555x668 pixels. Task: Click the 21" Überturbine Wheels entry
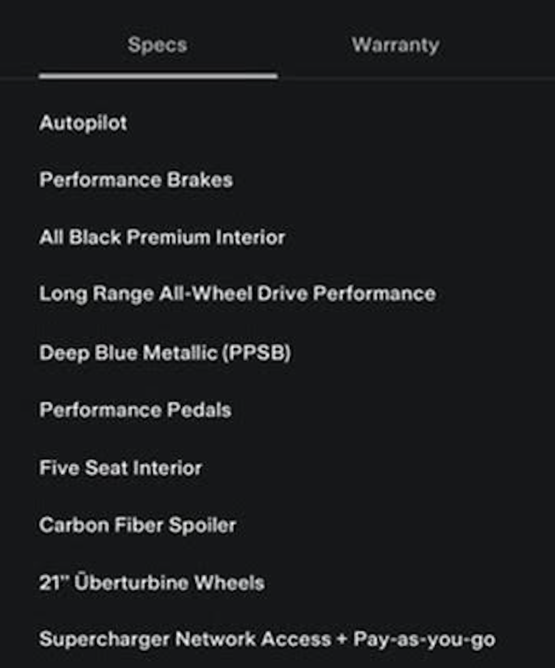click(x=151, y=583)
